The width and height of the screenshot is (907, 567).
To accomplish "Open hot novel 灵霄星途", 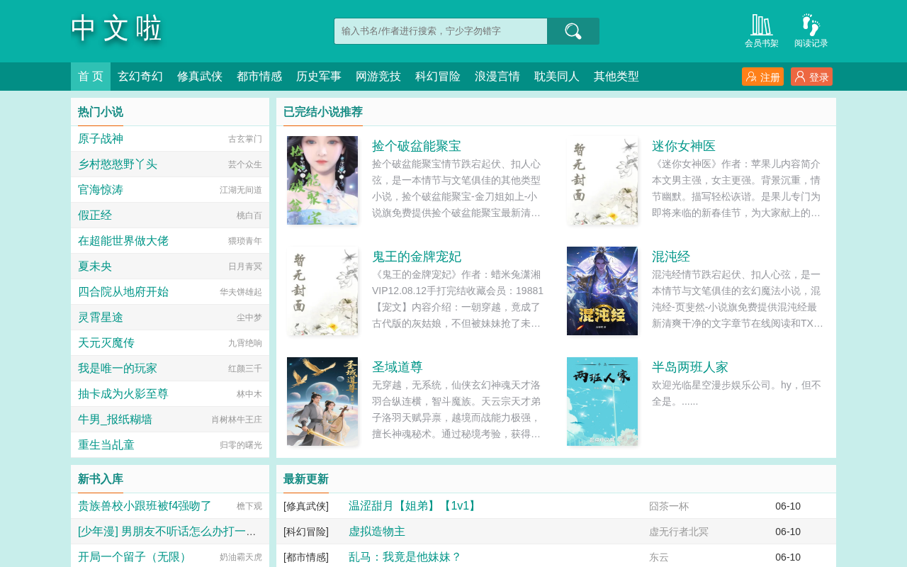I will [x=101, y=318].
